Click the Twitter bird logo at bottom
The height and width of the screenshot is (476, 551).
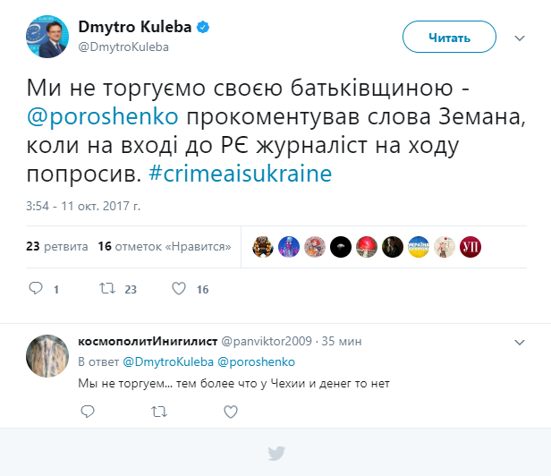pos(275,453)
